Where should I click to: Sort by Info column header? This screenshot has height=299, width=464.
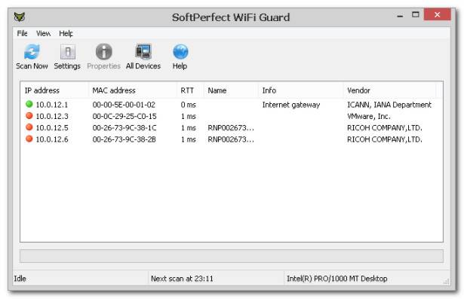pos(300,90)
